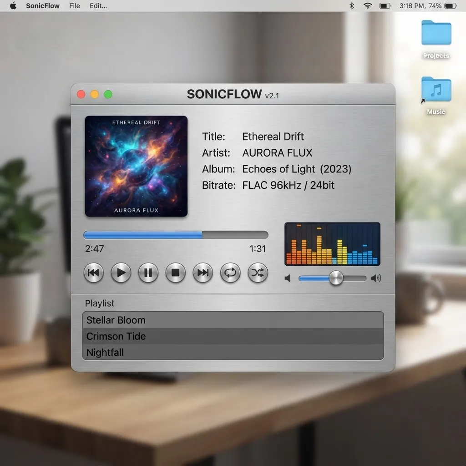The image size is (466, 466).
Task: Click the Playlist heading
Action: click(100, 303)
